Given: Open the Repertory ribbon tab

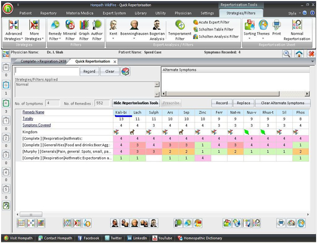Looking at the screenshot, I should (x=48, y=13).
